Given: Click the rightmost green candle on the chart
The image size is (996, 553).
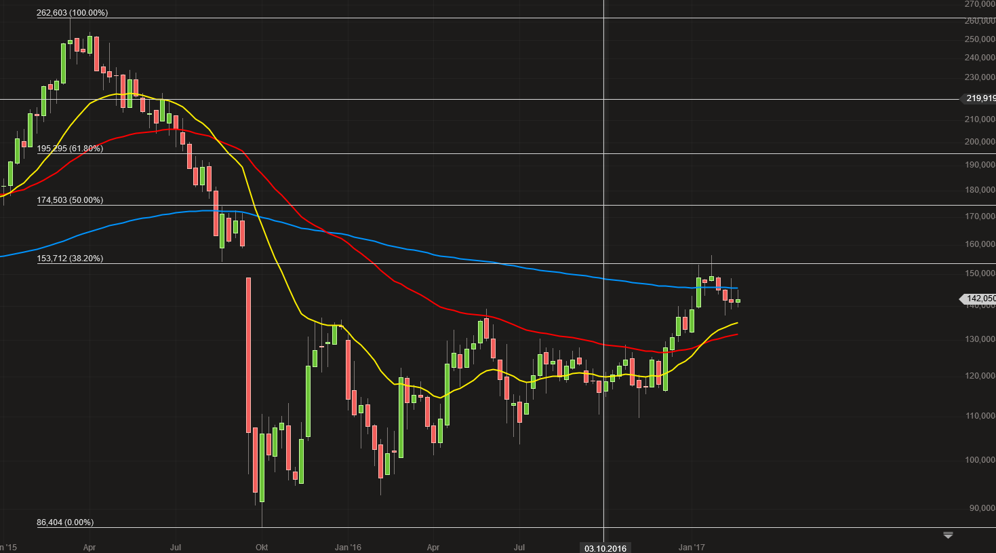Looking at the screenshot, I should coord(738,301).
